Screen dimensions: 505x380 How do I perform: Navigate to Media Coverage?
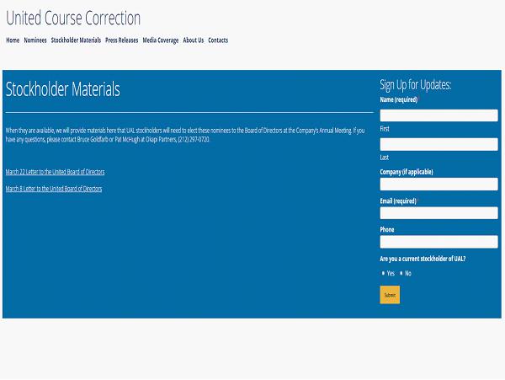(x=160, y=40)
